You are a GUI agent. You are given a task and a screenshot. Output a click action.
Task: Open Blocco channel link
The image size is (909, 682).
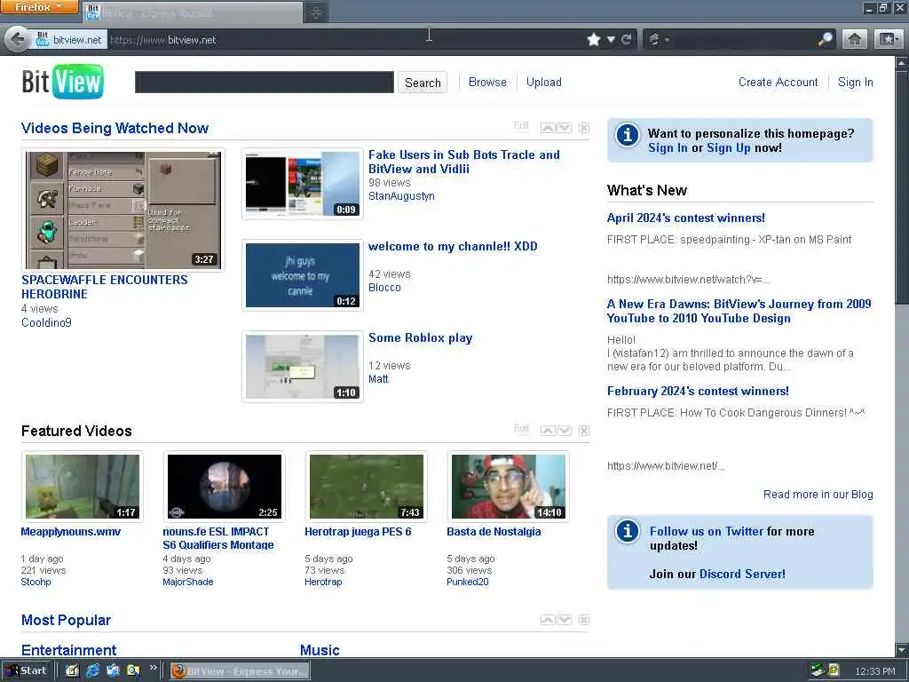coord(384,287)
